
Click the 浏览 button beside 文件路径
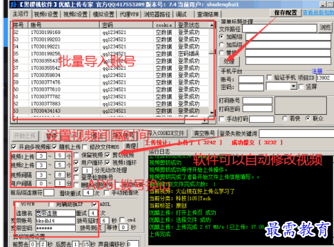tap(325, 27)
